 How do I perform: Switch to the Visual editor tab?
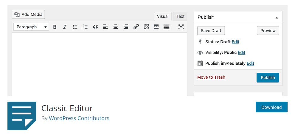pos(163,16)
